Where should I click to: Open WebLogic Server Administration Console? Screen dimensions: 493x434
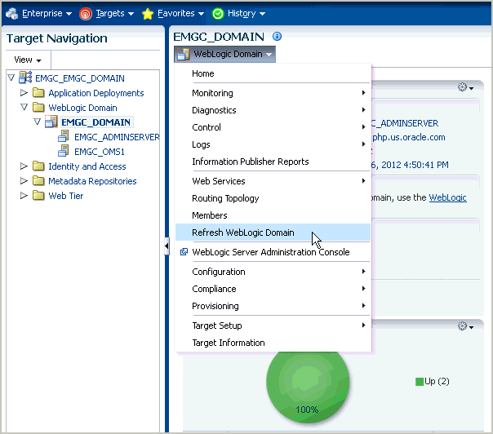[x=273, y=252]
